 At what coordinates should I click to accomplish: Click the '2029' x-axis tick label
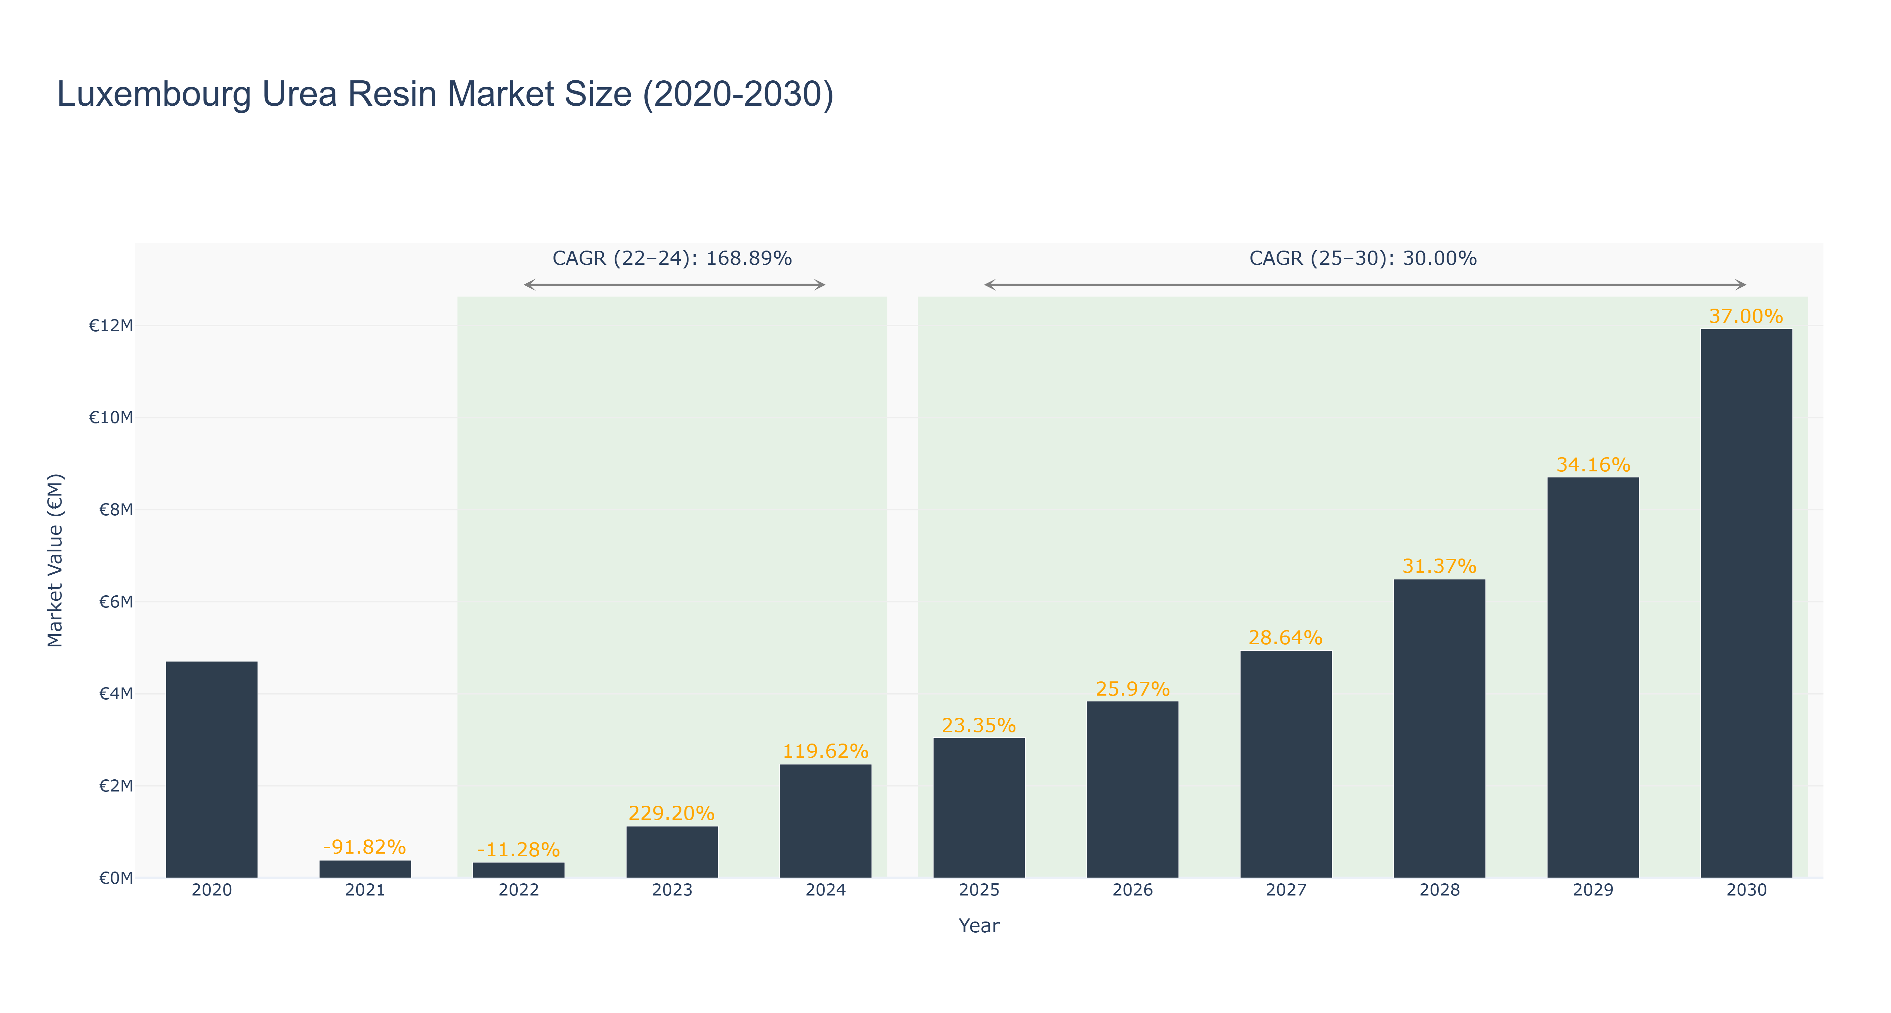(1592, 890)
